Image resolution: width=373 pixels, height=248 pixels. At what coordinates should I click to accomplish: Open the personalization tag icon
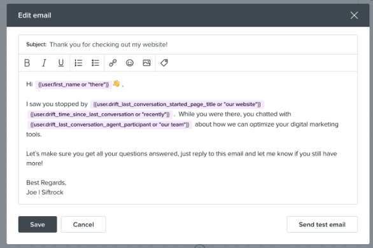164,63
